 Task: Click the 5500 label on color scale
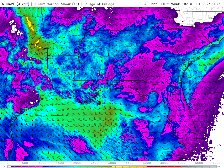click(x=199, y=163)
